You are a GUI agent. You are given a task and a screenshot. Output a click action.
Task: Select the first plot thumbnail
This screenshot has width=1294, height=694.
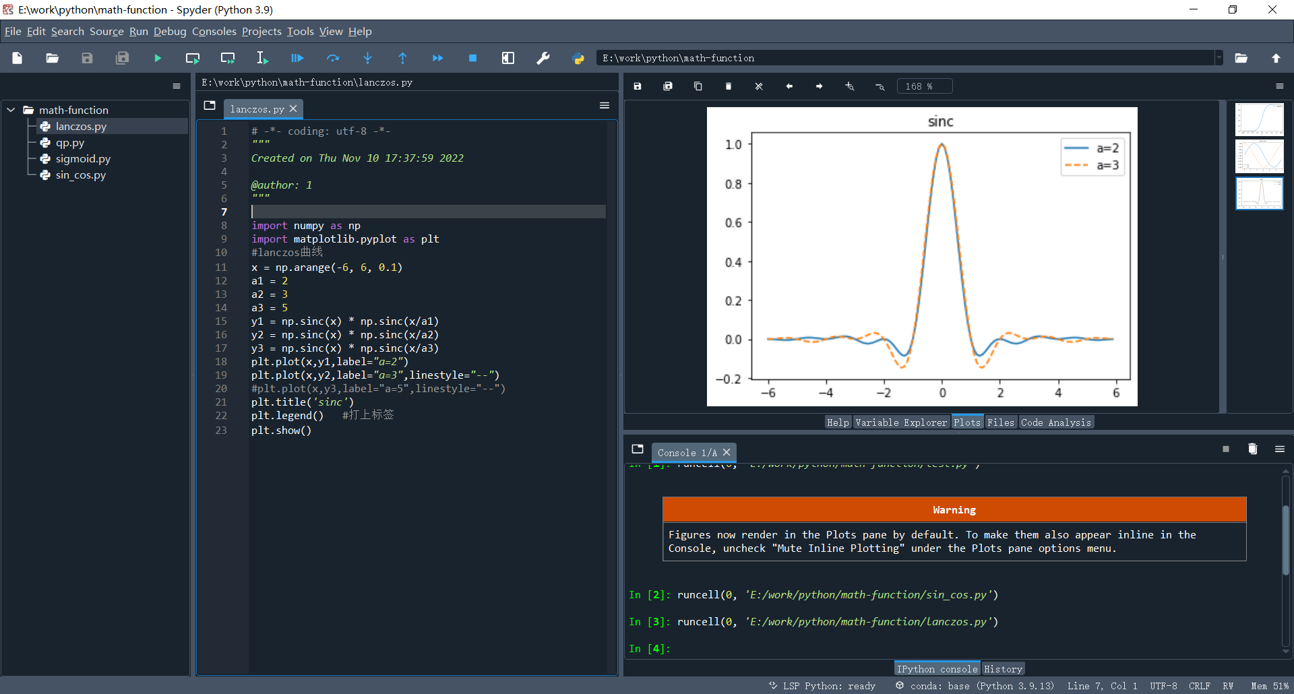pyautogui.click(x=1259, y=120)
